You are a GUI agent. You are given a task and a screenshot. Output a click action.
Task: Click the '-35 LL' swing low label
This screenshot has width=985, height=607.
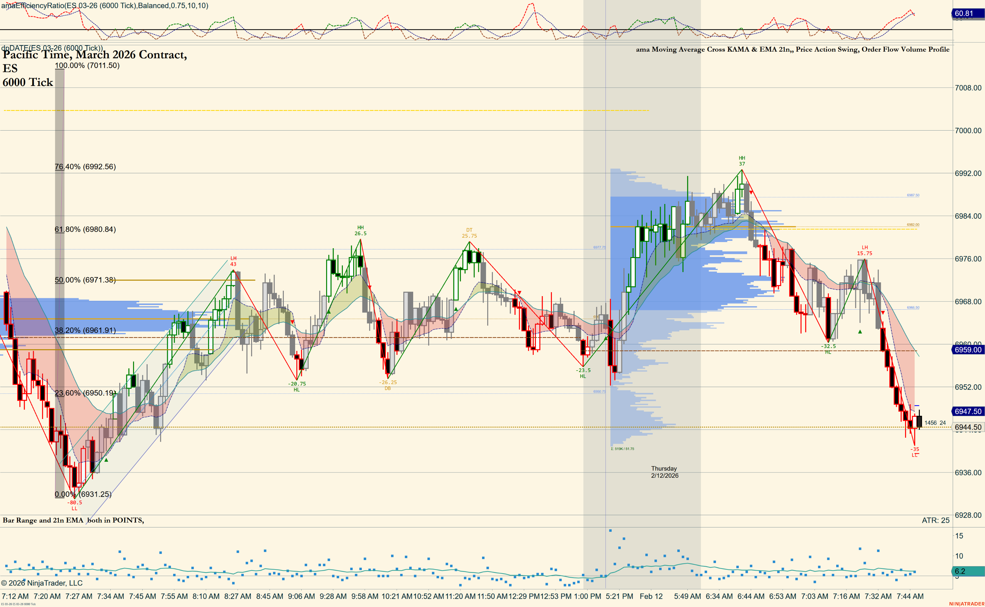[915, 452]
